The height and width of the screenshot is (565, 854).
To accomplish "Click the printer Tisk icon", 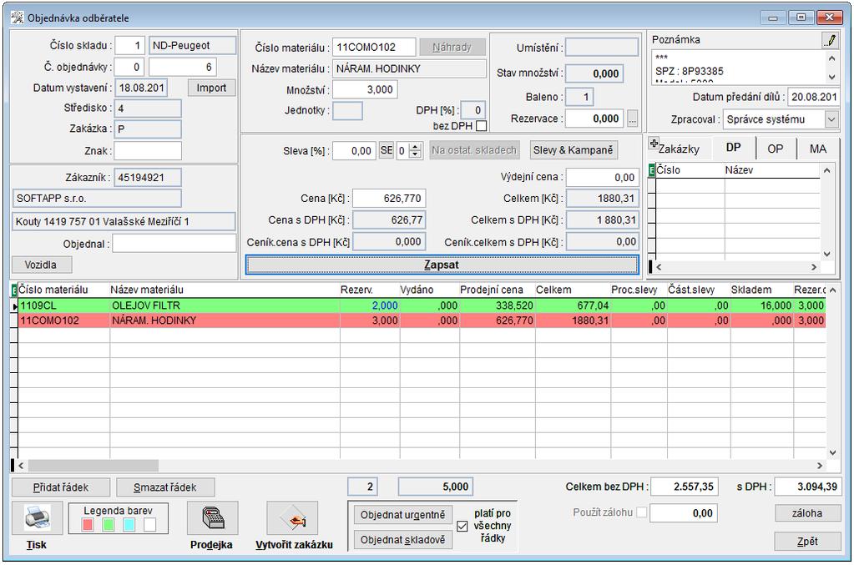I will [x=37, y=518].
